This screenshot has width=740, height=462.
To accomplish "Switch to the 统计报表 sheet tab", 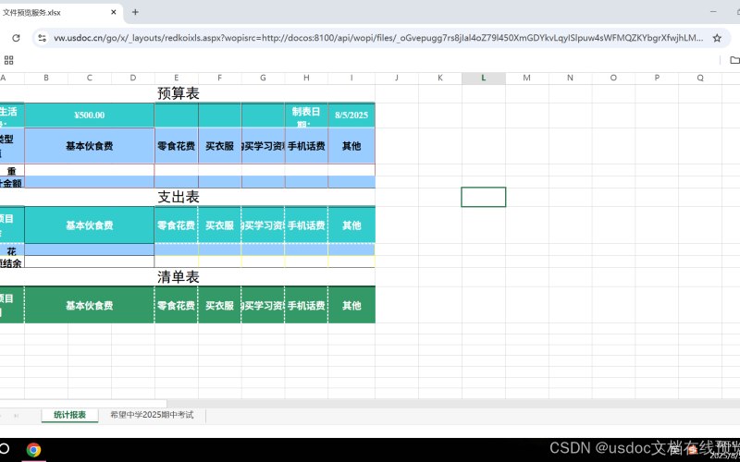I will coord(70,415).
